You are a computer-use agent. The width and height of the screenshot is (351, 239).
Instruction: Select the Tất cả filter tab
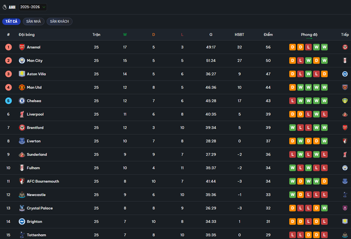pos(11,21)
